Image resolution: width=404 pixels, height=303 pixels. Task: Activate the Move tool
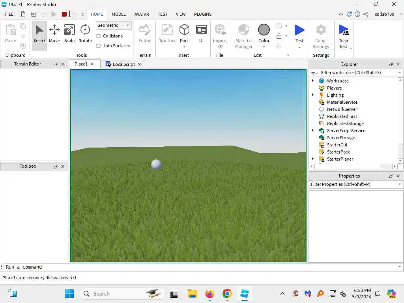[x=54, y=34]
